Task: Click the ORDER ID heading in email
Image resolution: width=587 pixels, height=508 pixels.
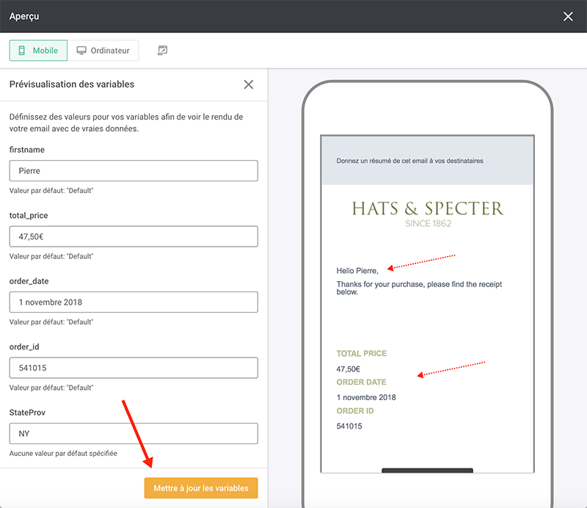Action: point(355,411)
